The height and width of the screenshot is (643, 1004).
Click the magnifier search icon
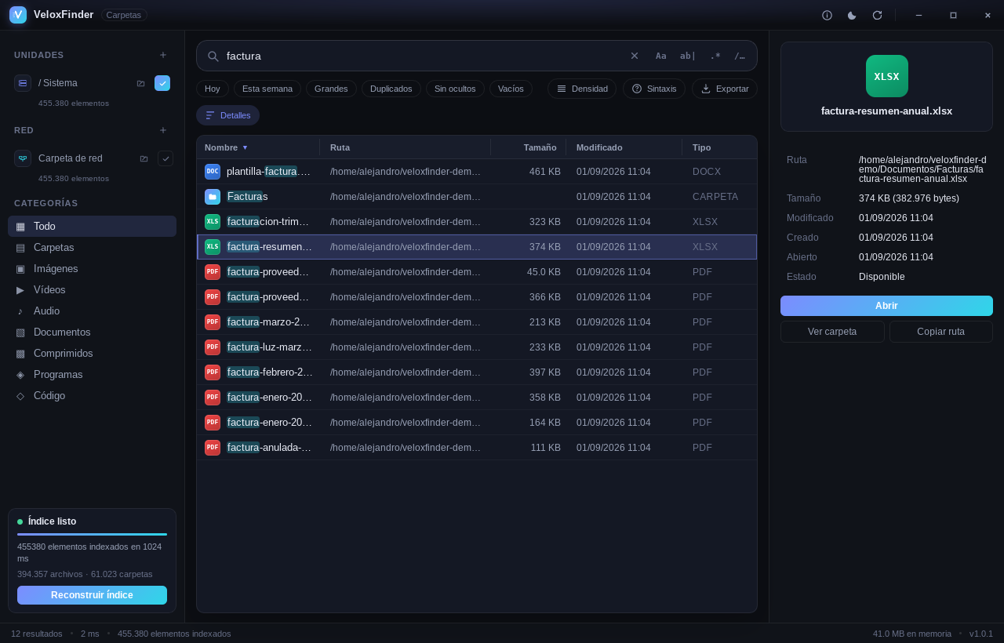213,56
